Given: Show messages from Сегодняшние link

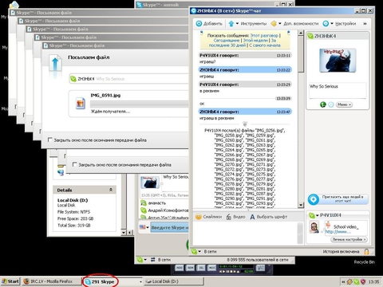Looking at the screenshot, I should pyautogui.click(x=227, y=41).
